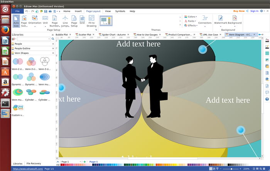Screen dimensions: 270x171
Task: Open the View ribbon tab
Action: (108, 11)
